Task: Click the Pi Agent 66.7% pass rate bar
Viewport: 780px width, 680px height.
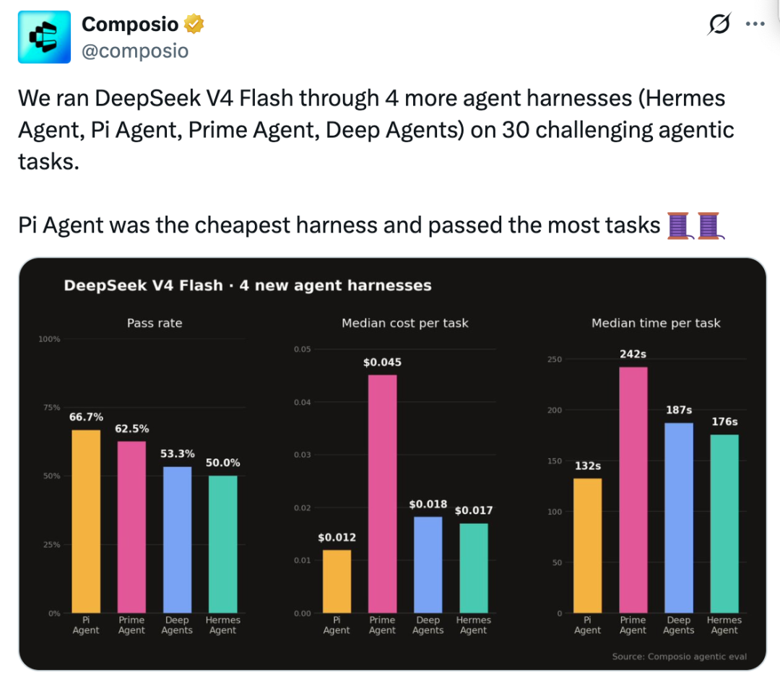Action: pos(86,521)
